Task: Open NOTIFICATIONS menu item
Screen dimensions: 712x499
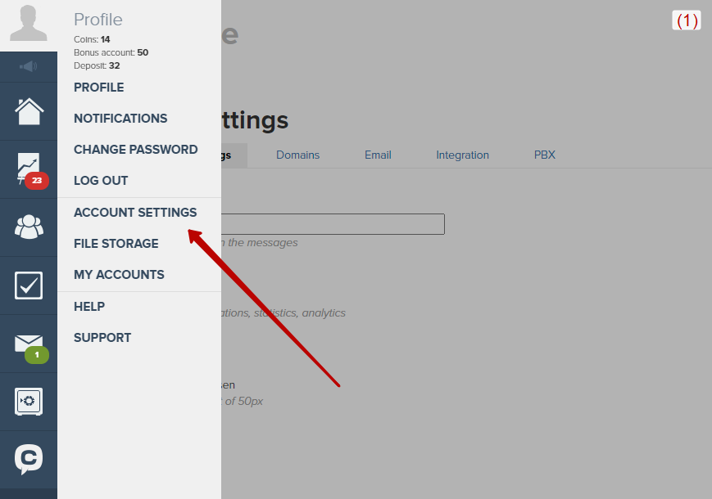Action: pyautogui.click(x=120, y=119)
